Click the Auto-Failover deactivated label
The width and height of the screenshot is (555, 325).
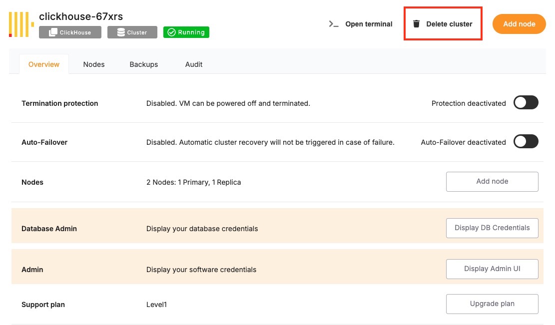pyautogui.click(x=463, y=142)
